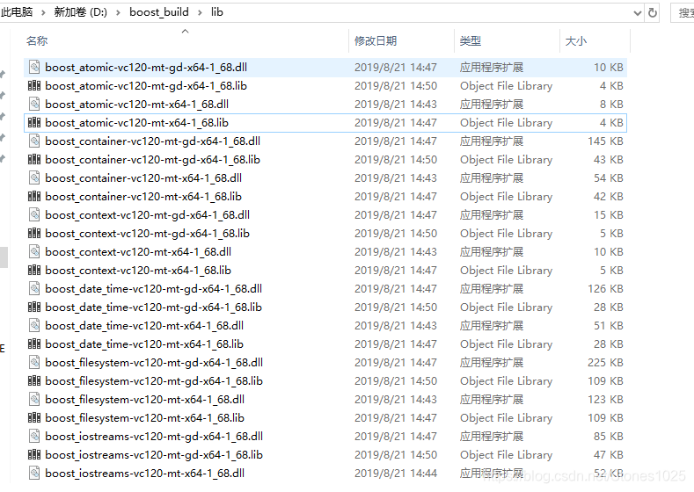Click the 126 KB size cell
The width and height of the screenshot is (694, 492).
pos(605,289)
